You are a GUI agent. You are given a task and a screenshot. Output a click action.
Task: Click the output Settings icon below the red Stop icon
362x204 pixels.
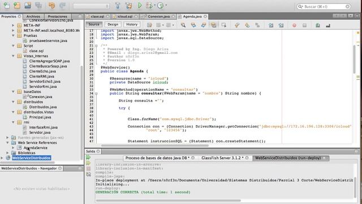(88, 174)
